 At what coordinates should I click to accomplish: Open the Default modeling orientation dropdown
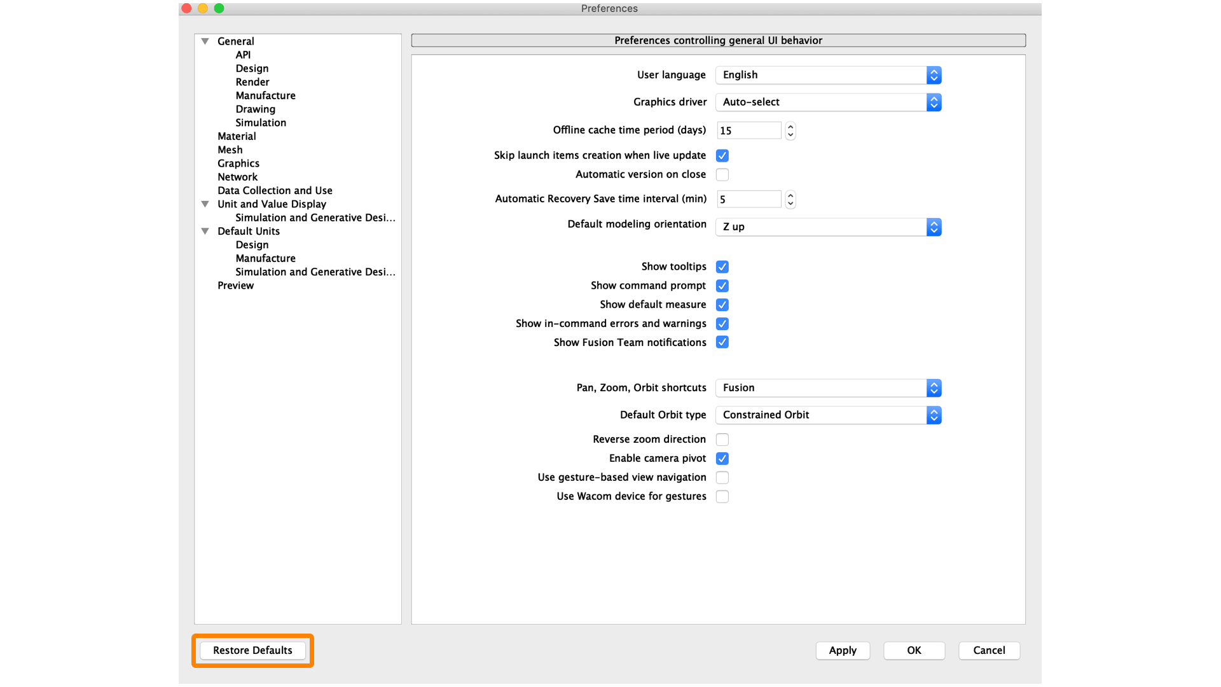tap(828, 227)
